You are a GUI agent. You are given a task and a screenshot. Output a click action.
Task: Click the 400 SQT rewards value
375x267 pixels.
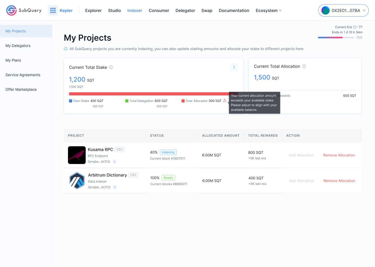tap(256, 178)
